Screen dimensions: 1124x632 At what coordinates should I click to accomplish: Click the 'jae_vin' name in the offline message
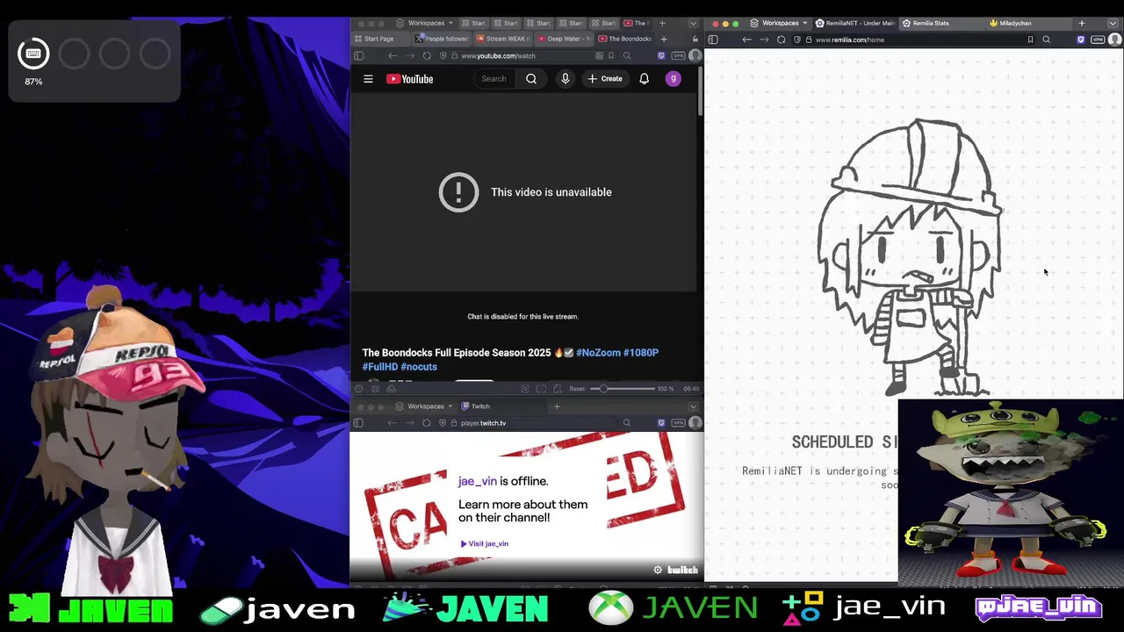(x=478, y=481)
